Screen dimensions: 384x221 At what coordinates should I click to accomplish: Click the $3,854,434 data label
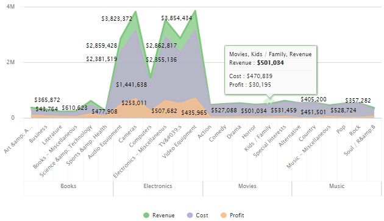point(177,18)
